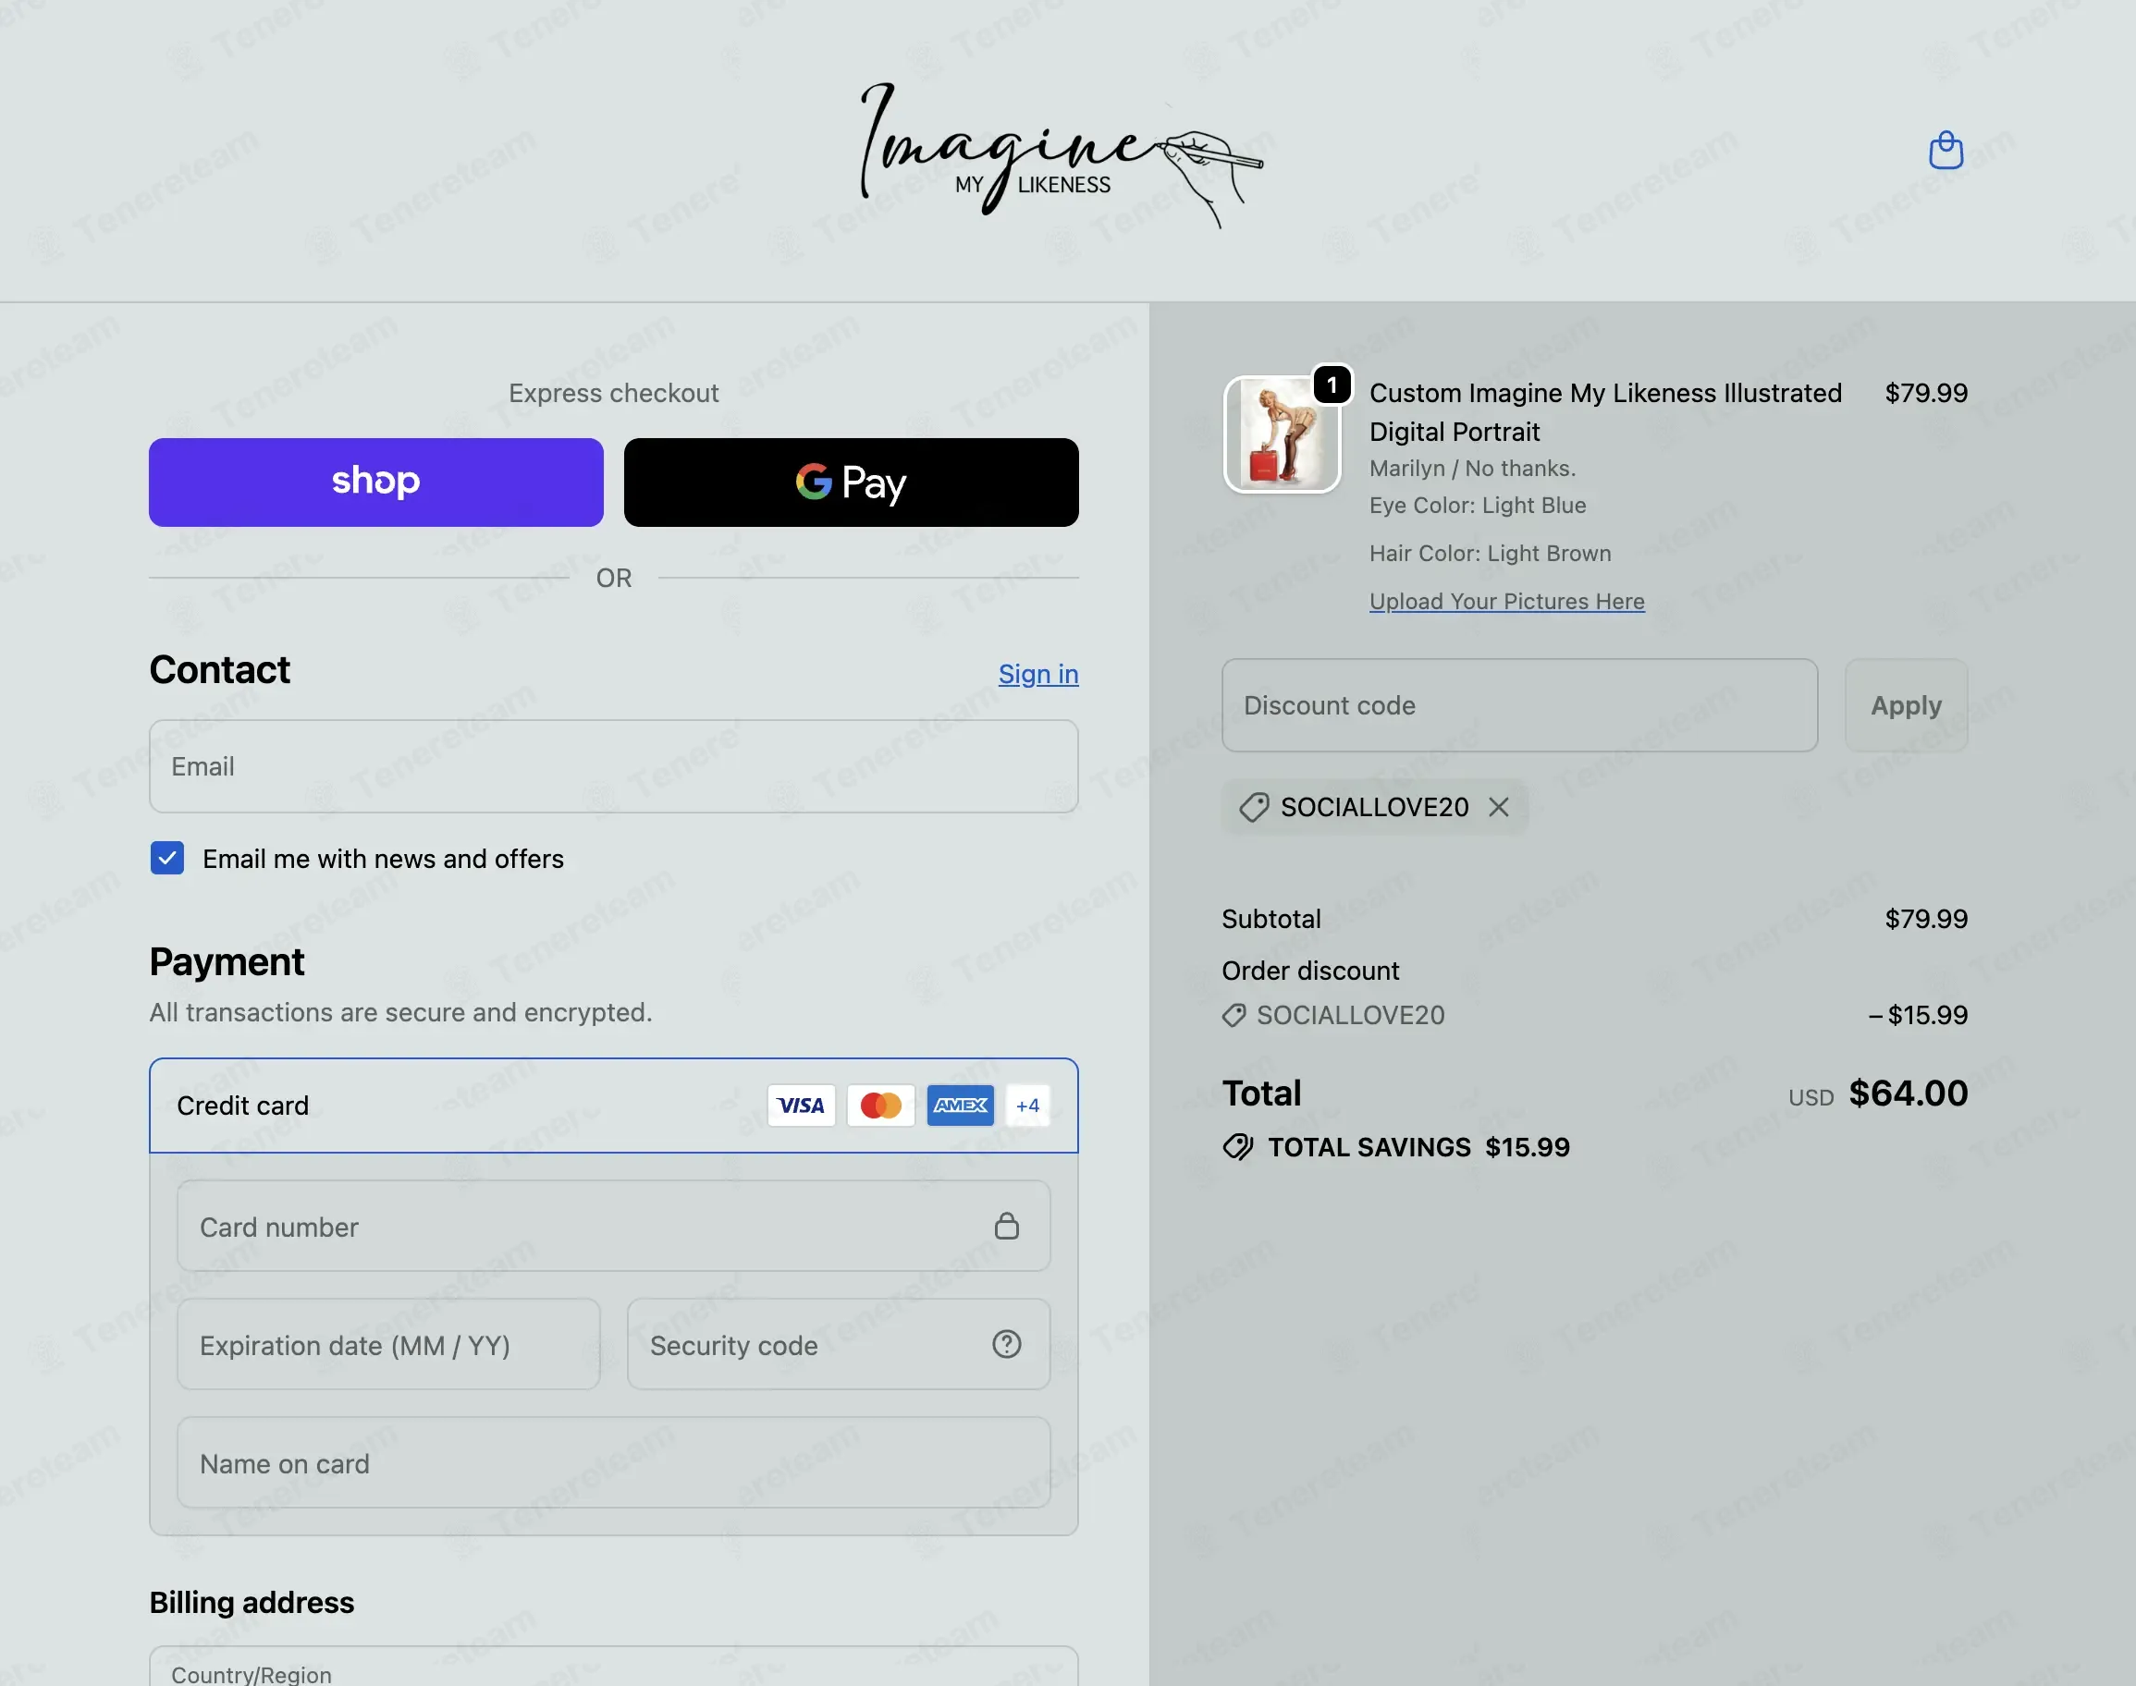Click the Amex card icon

click(x=960, y=1106)
